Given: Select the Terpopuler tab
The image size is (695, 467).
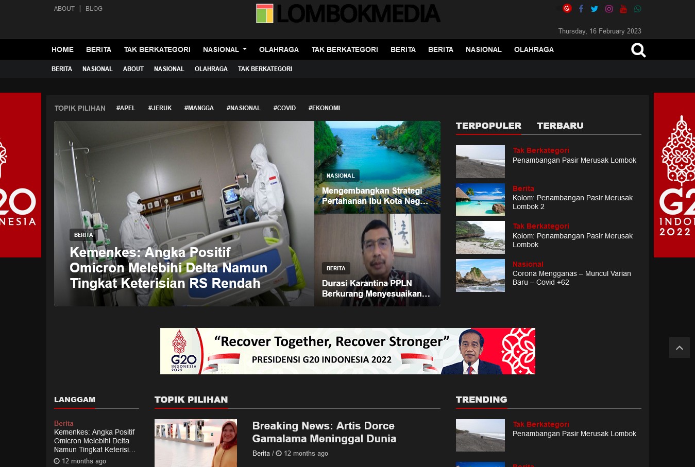Looking at the screenshot, I should tap(488, 126).
